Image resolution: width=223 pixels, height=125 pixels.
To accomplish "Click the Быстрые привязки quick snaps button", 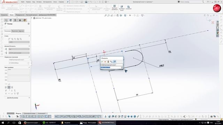I will pyautogui.click(x=115, y=7).
